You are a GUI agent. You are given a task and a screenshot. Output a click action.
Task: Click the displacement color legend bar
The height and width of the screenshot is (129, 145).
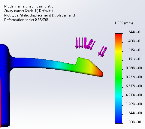point(119,78)
